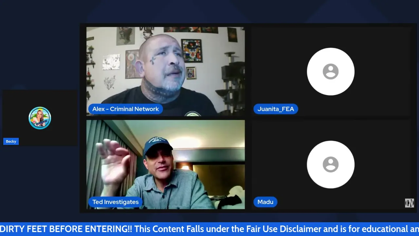The image size is (419, 236).
Task: Click Juanita_FEA's placeholder avatar icon
Action: 331,71
